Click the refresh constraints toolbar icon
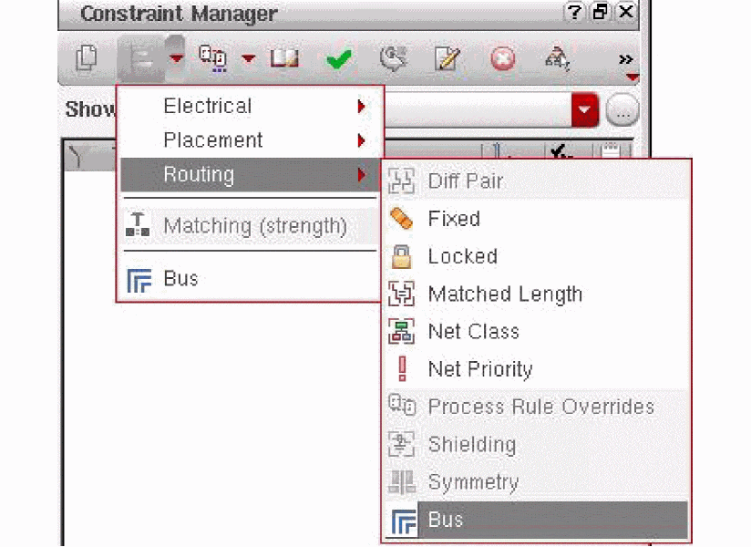 pyautogui.click(x=393, y=58)
